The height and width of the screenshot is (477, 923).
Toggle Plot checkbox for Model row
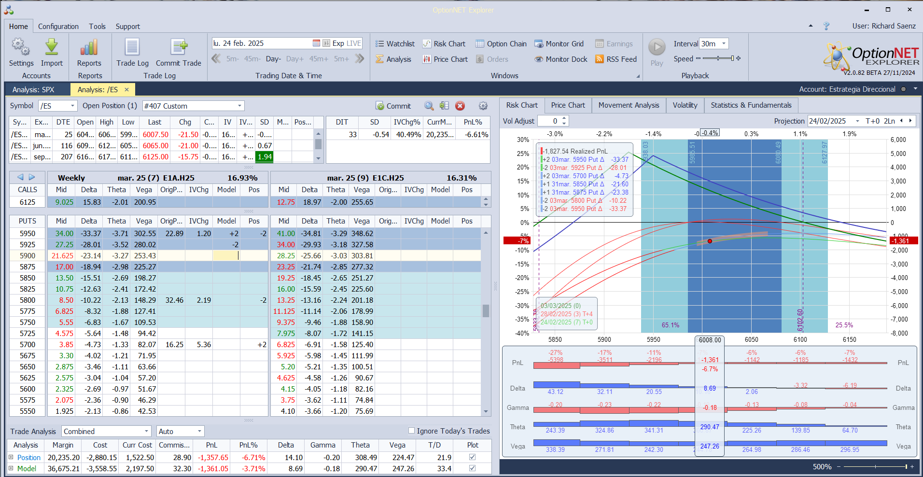(x=472, y=468)
